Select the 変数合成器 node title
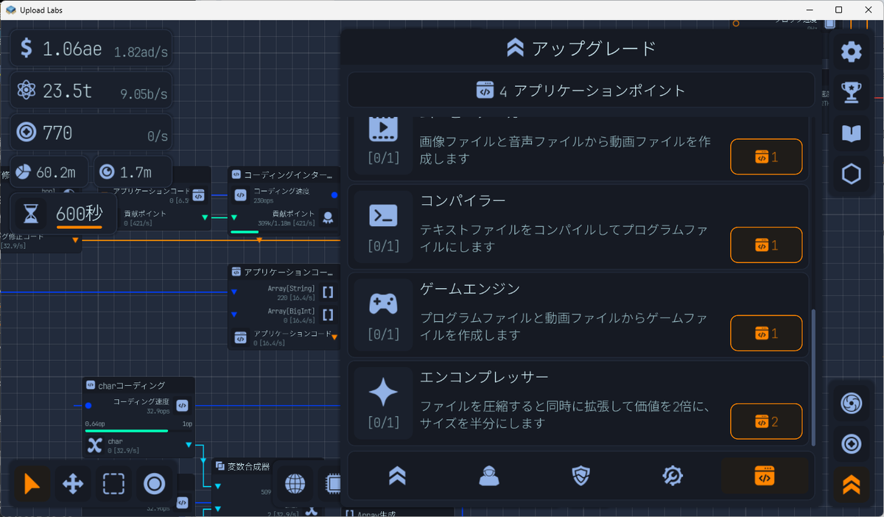This screenshot has height=517, width=884. pyautogui.click(x=248, y=466)
